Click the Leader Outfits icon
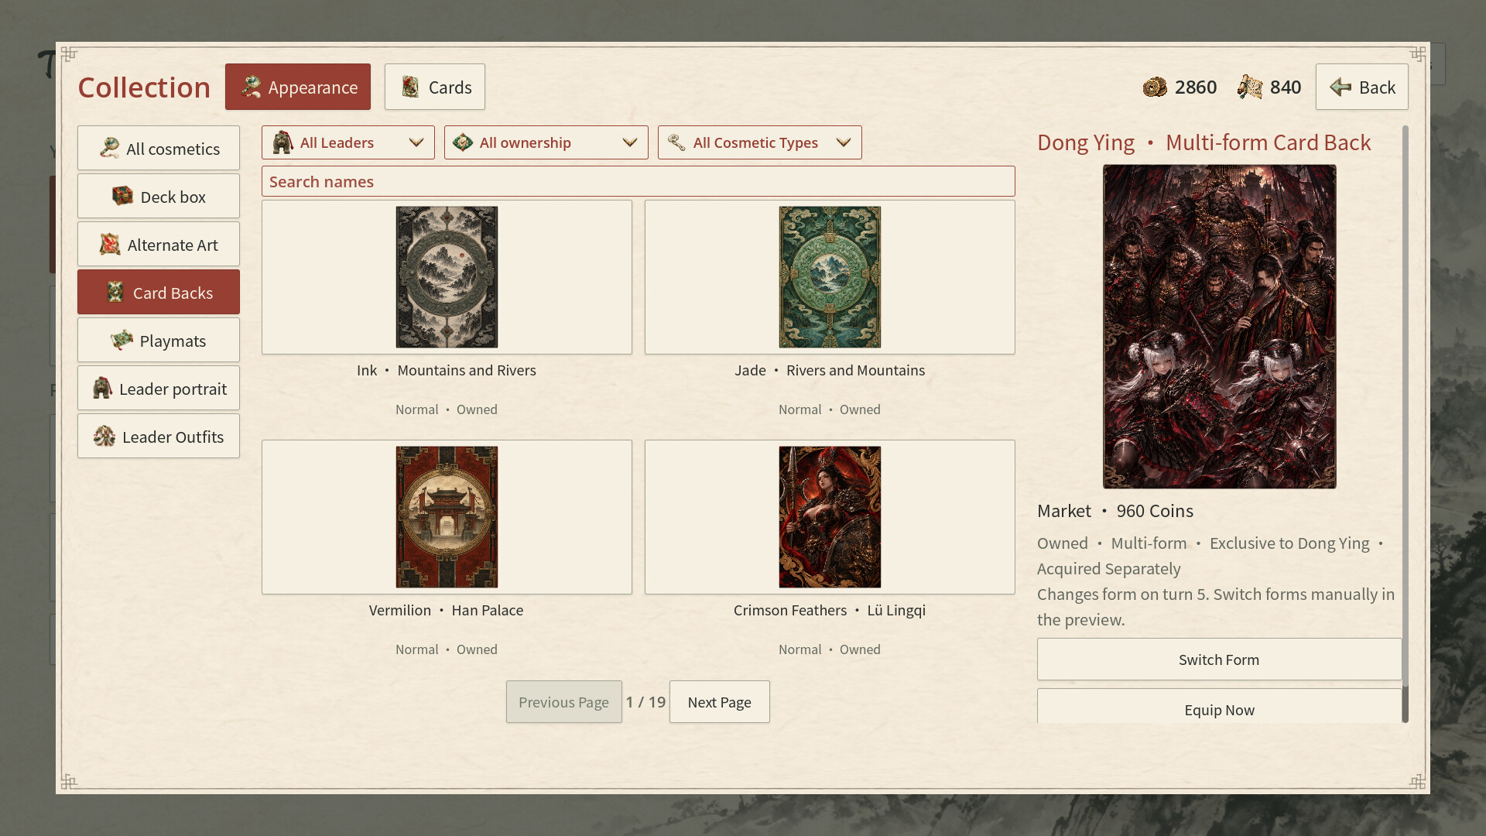The image size is (1486, 836). click(x=104, y=436)
